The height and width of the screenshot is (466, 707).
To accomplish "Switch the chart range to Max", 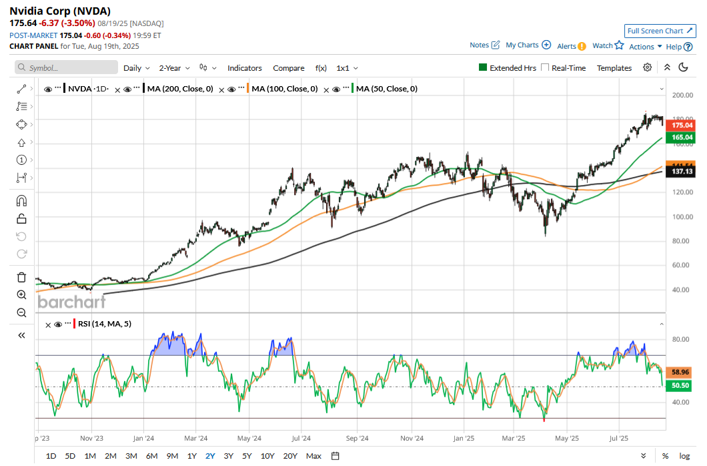I will (313, 455).
